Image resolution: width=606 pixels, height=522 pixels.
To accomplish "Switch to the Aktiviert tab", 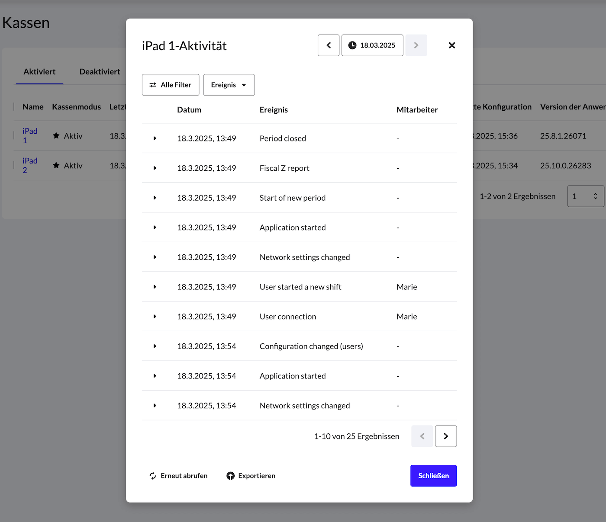I will (39, 72).
